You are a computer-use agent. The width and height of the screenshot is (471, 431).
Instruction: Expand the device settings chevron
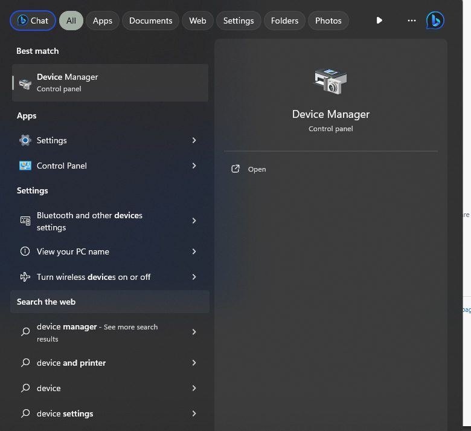coord(194,413)
